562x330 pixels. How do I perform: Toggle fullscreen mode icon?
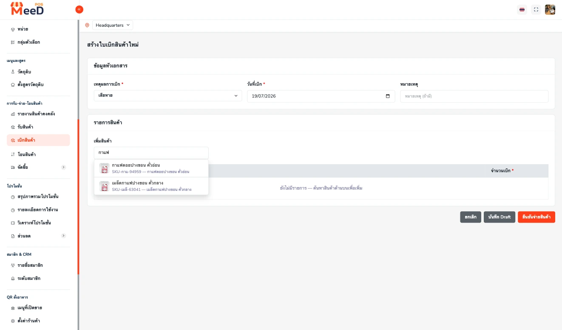click(x=536, y=9)
